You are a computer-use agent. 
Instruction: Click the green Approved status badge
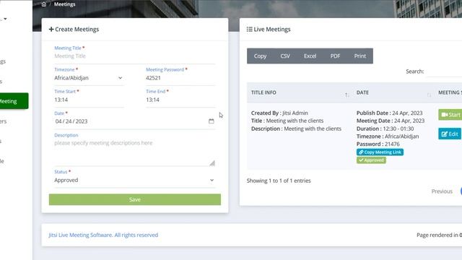[371, 160]
